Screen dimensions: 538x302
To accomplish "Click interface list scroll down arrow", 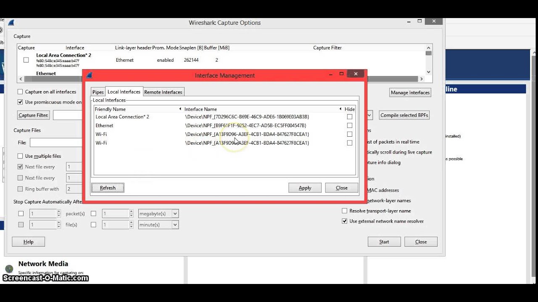I will [428, 72].
